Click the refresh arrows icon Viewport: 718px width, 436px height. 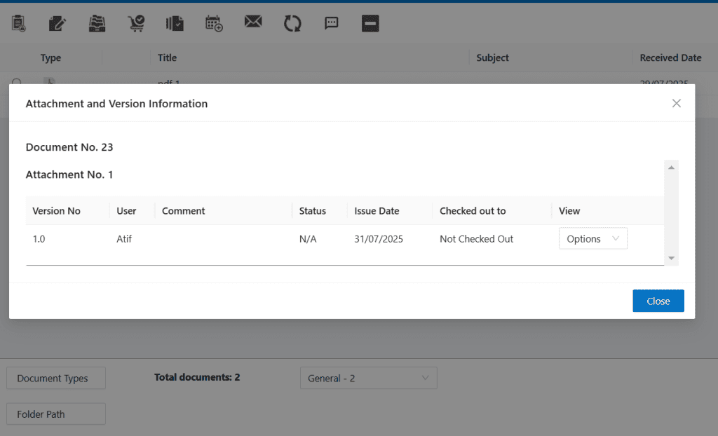(x=292, y=23)
